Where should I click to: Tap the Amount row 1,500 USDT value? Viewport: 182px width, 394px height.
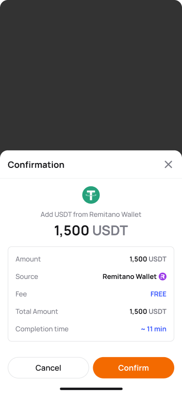pyautogui.click(x=148, y=259)
